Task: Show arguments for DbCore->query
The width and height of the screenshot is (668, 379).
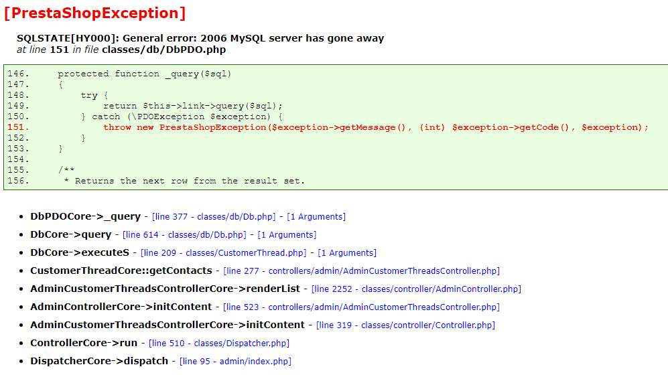Action: tap(287, 234)
